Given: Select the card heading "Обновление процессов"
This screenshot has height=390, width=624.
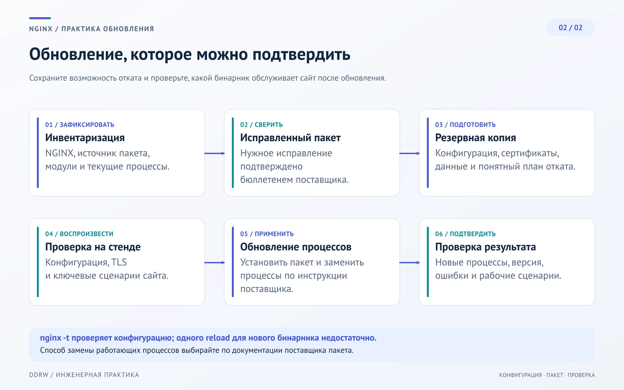Looking at the screenshot, I should (296, 247).
